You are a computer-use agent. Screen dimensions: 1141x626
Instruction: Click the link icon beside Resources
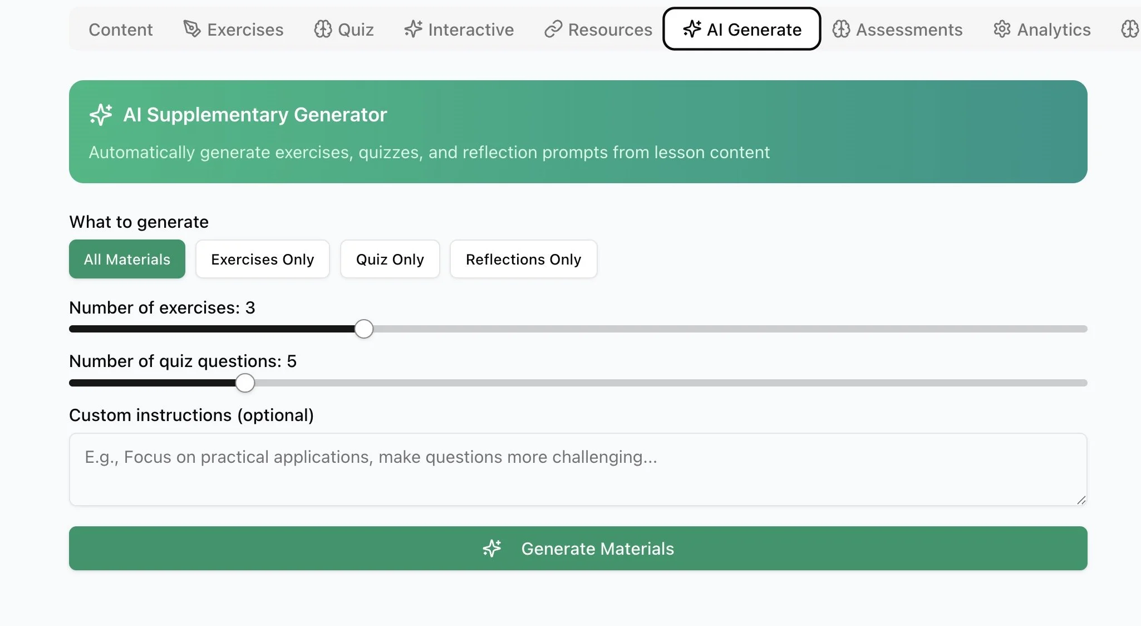tap(553, 29)
